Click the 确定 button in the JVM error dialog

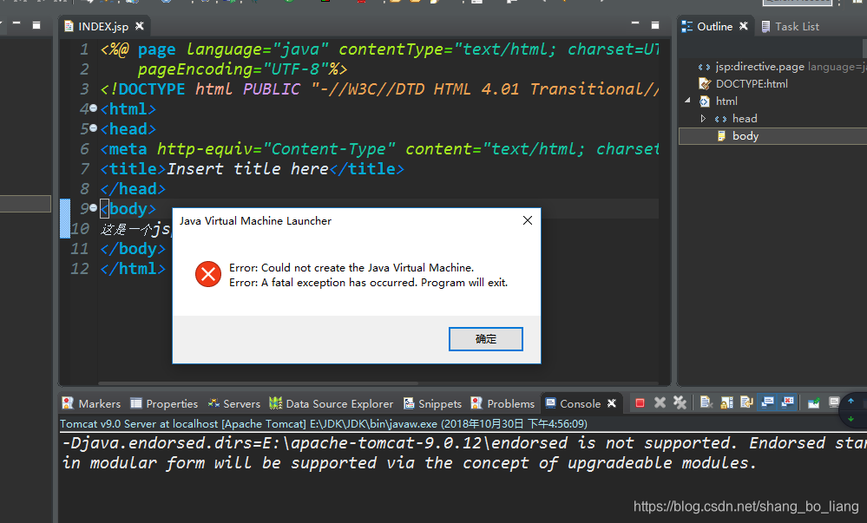click(485, 338)
